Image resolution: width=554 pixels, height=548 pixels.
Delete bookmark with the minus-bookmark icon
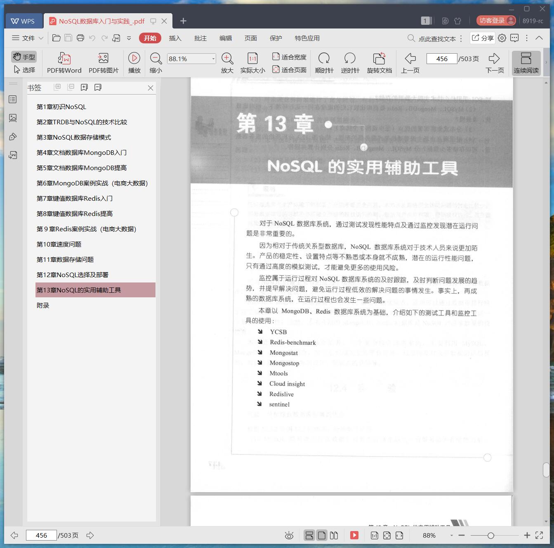(98, 87)
